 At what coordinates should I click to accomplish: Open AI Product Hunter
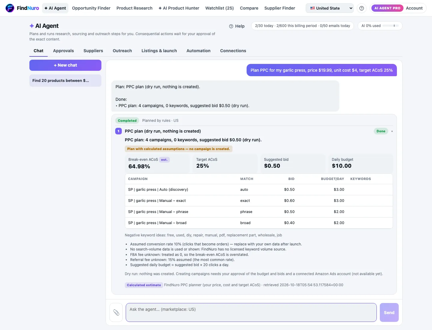(x=179, y=8)
